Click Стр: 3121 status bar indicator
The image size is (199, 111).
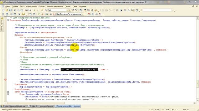pos(174,110)
